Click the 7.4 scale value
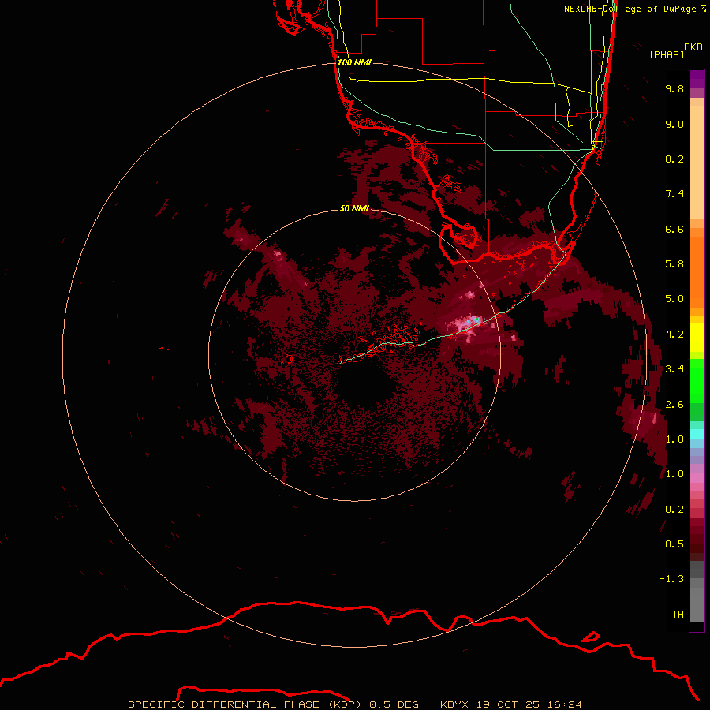 (x=674, y=194)
